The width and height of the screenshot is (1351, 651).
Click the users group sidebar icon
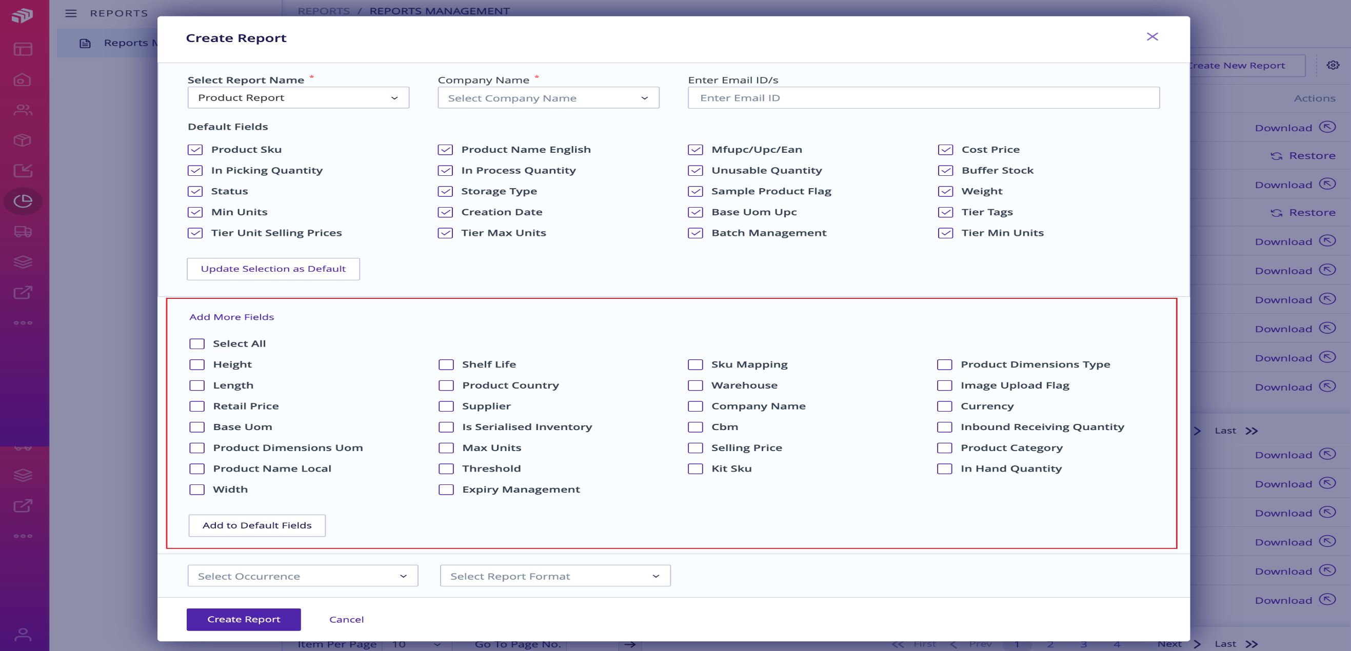[23, 110]
